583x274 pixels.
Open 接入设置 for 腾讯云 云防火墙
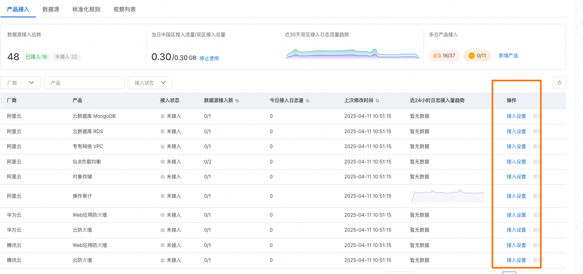point(516,260)
